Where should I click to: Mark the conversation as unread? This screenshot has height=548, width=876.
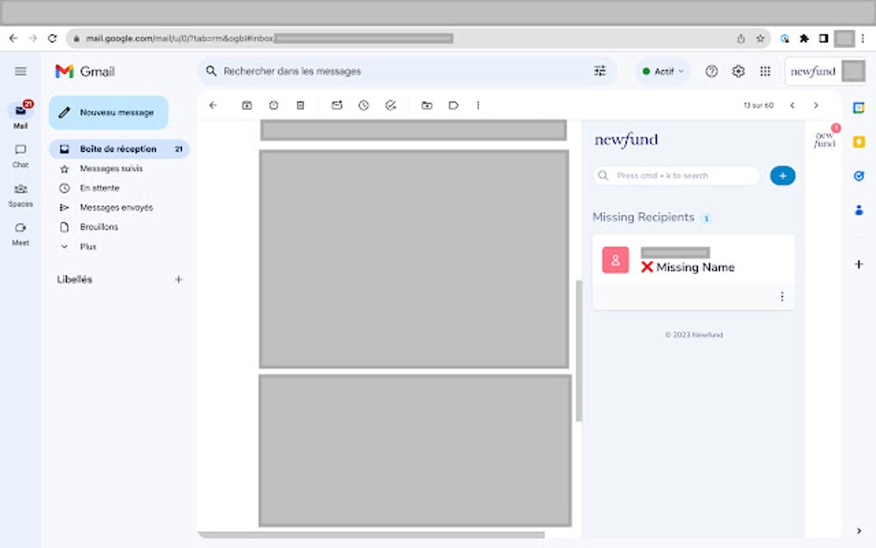(x=337, y=105)
